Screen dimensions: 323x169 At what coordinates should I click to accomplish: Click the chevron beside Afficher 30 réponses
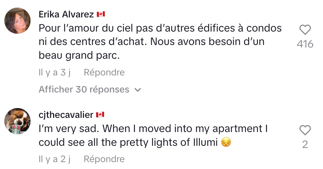137,90
